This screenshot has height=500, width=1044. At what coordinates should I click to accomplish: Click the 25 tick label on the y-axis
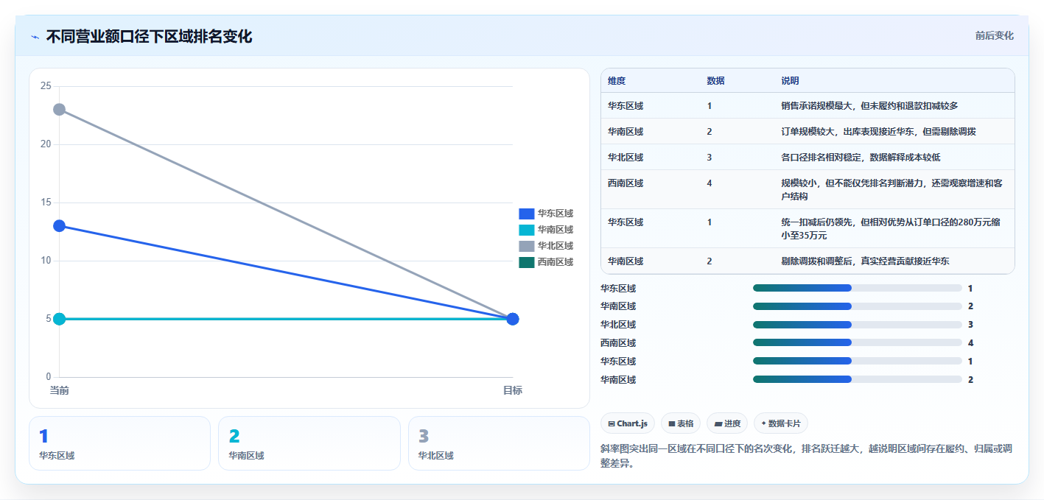[x=46, y=86]
